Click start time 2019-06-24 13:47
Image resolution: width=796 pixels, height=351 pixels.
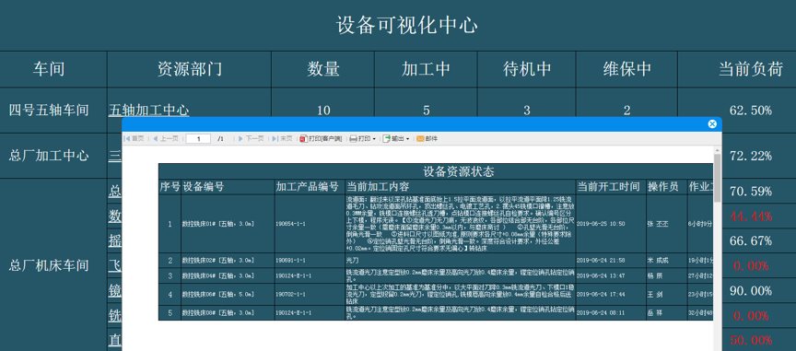(601, 275)
